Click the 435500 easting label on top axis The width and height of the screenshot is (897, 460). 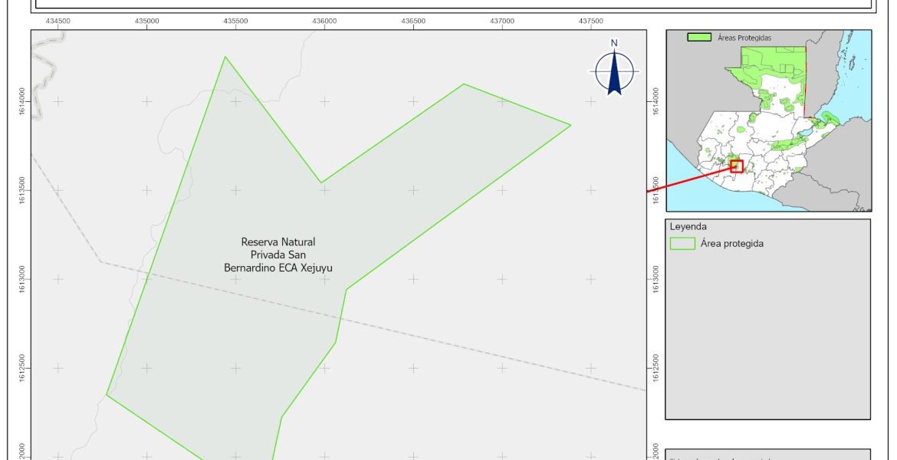point(235,21)
